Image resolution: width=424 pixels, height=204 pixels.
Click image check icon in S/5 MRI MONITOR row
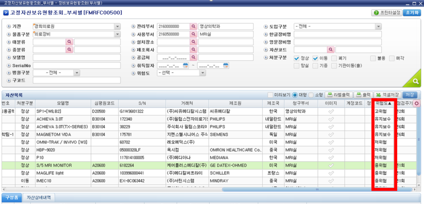pos(331,165)
